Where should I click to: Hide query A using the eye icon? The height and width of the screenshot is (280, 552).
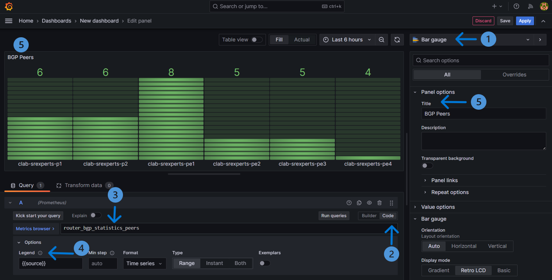pos(369,202)
